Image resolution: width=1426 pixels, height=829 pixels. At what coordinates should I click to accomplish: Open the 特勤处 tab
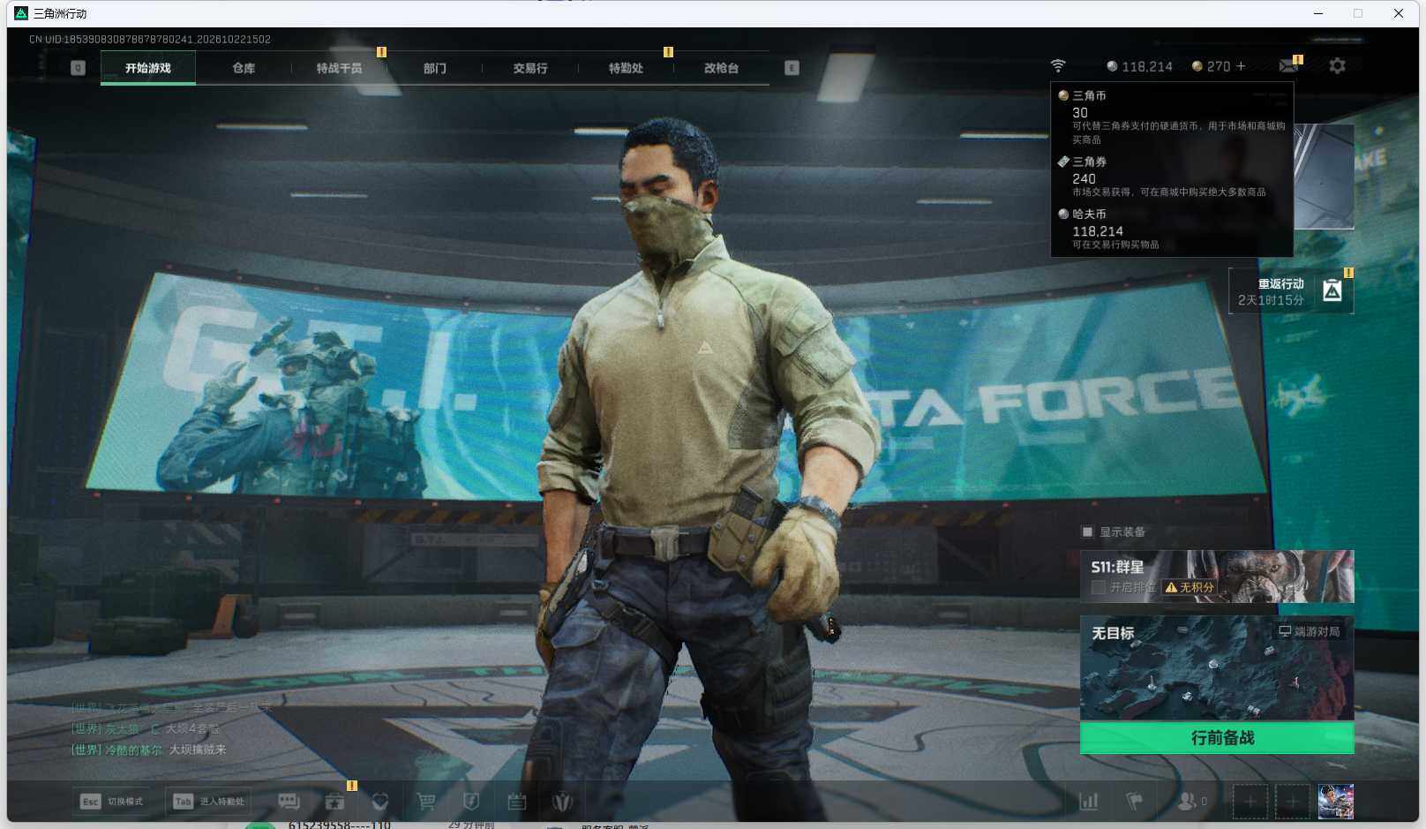tap(626, 68)
